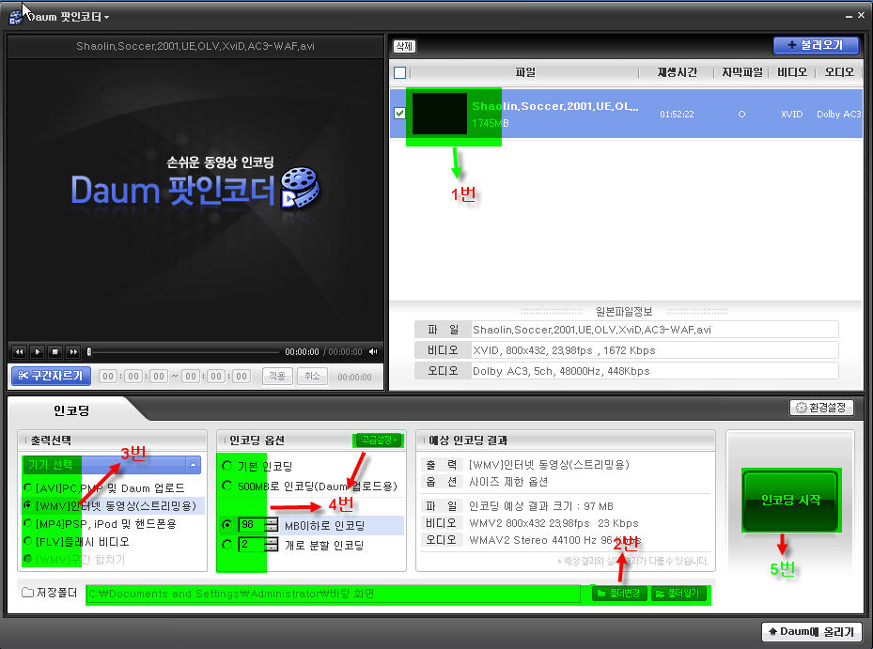Click the 비디오 column header in the file list
This screenshot has width=873, height=649.
(x=791, y=72)
